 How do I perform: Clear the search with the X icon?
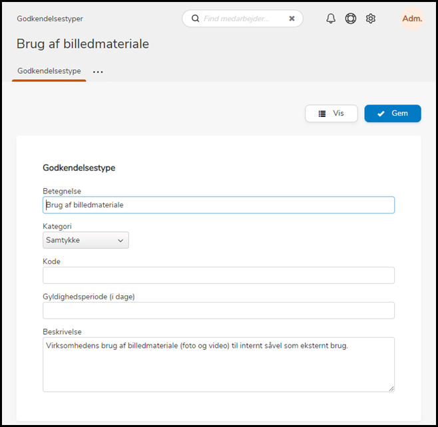pyautogui.click(x=292, y=19)
